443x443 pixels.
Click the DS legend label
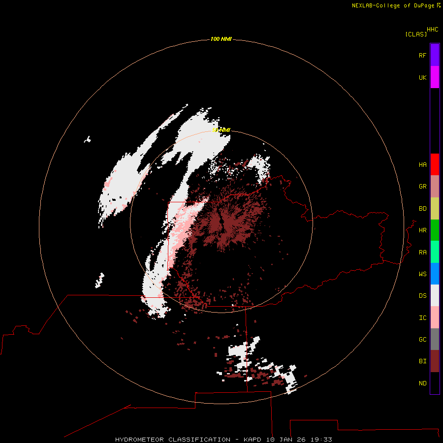coord(422,296)
